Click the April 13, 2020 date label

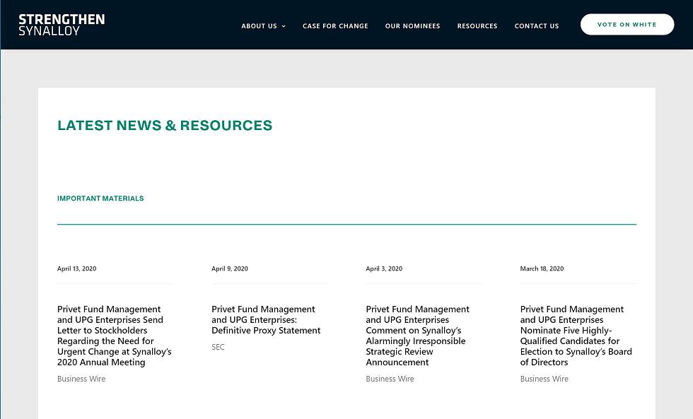pyautogui.click(x=76, y=268)
